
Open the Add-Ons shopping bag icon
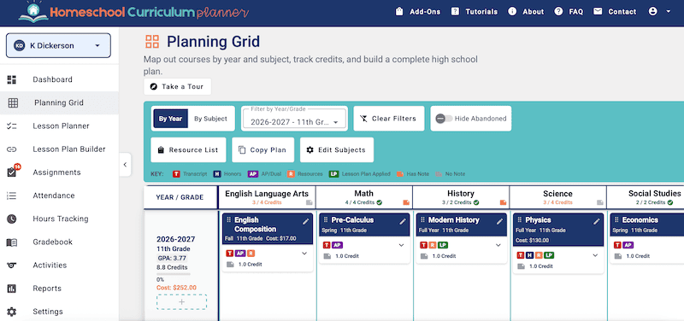point(399,12)
